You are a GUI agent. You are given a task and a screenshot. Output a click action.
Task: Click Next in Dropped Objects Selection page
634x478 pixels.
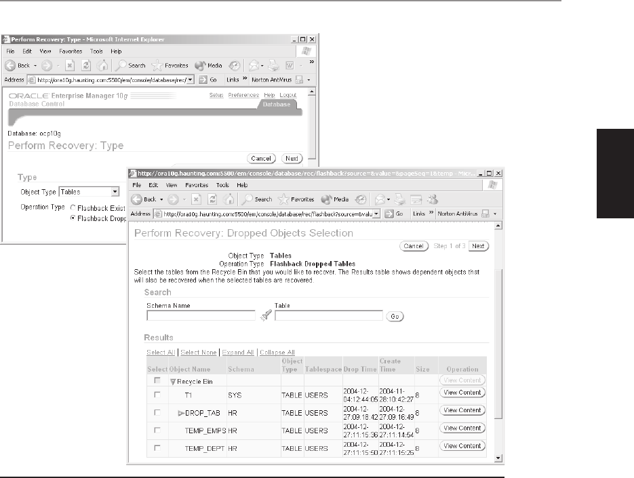[478, 246]
